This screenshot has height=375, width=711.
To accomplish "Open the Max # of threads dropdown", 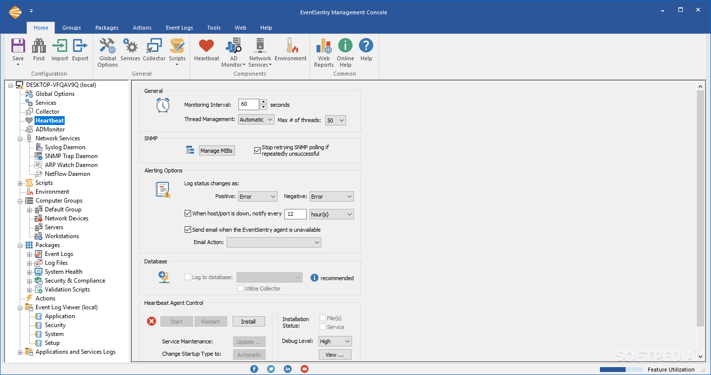I will 336,120.
